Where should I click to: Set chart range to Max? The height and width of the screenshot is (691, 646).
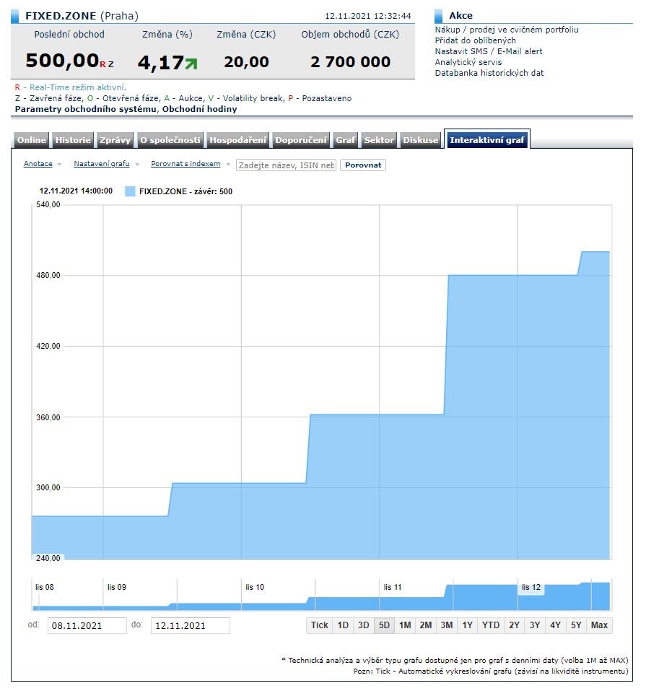point(599,625)
